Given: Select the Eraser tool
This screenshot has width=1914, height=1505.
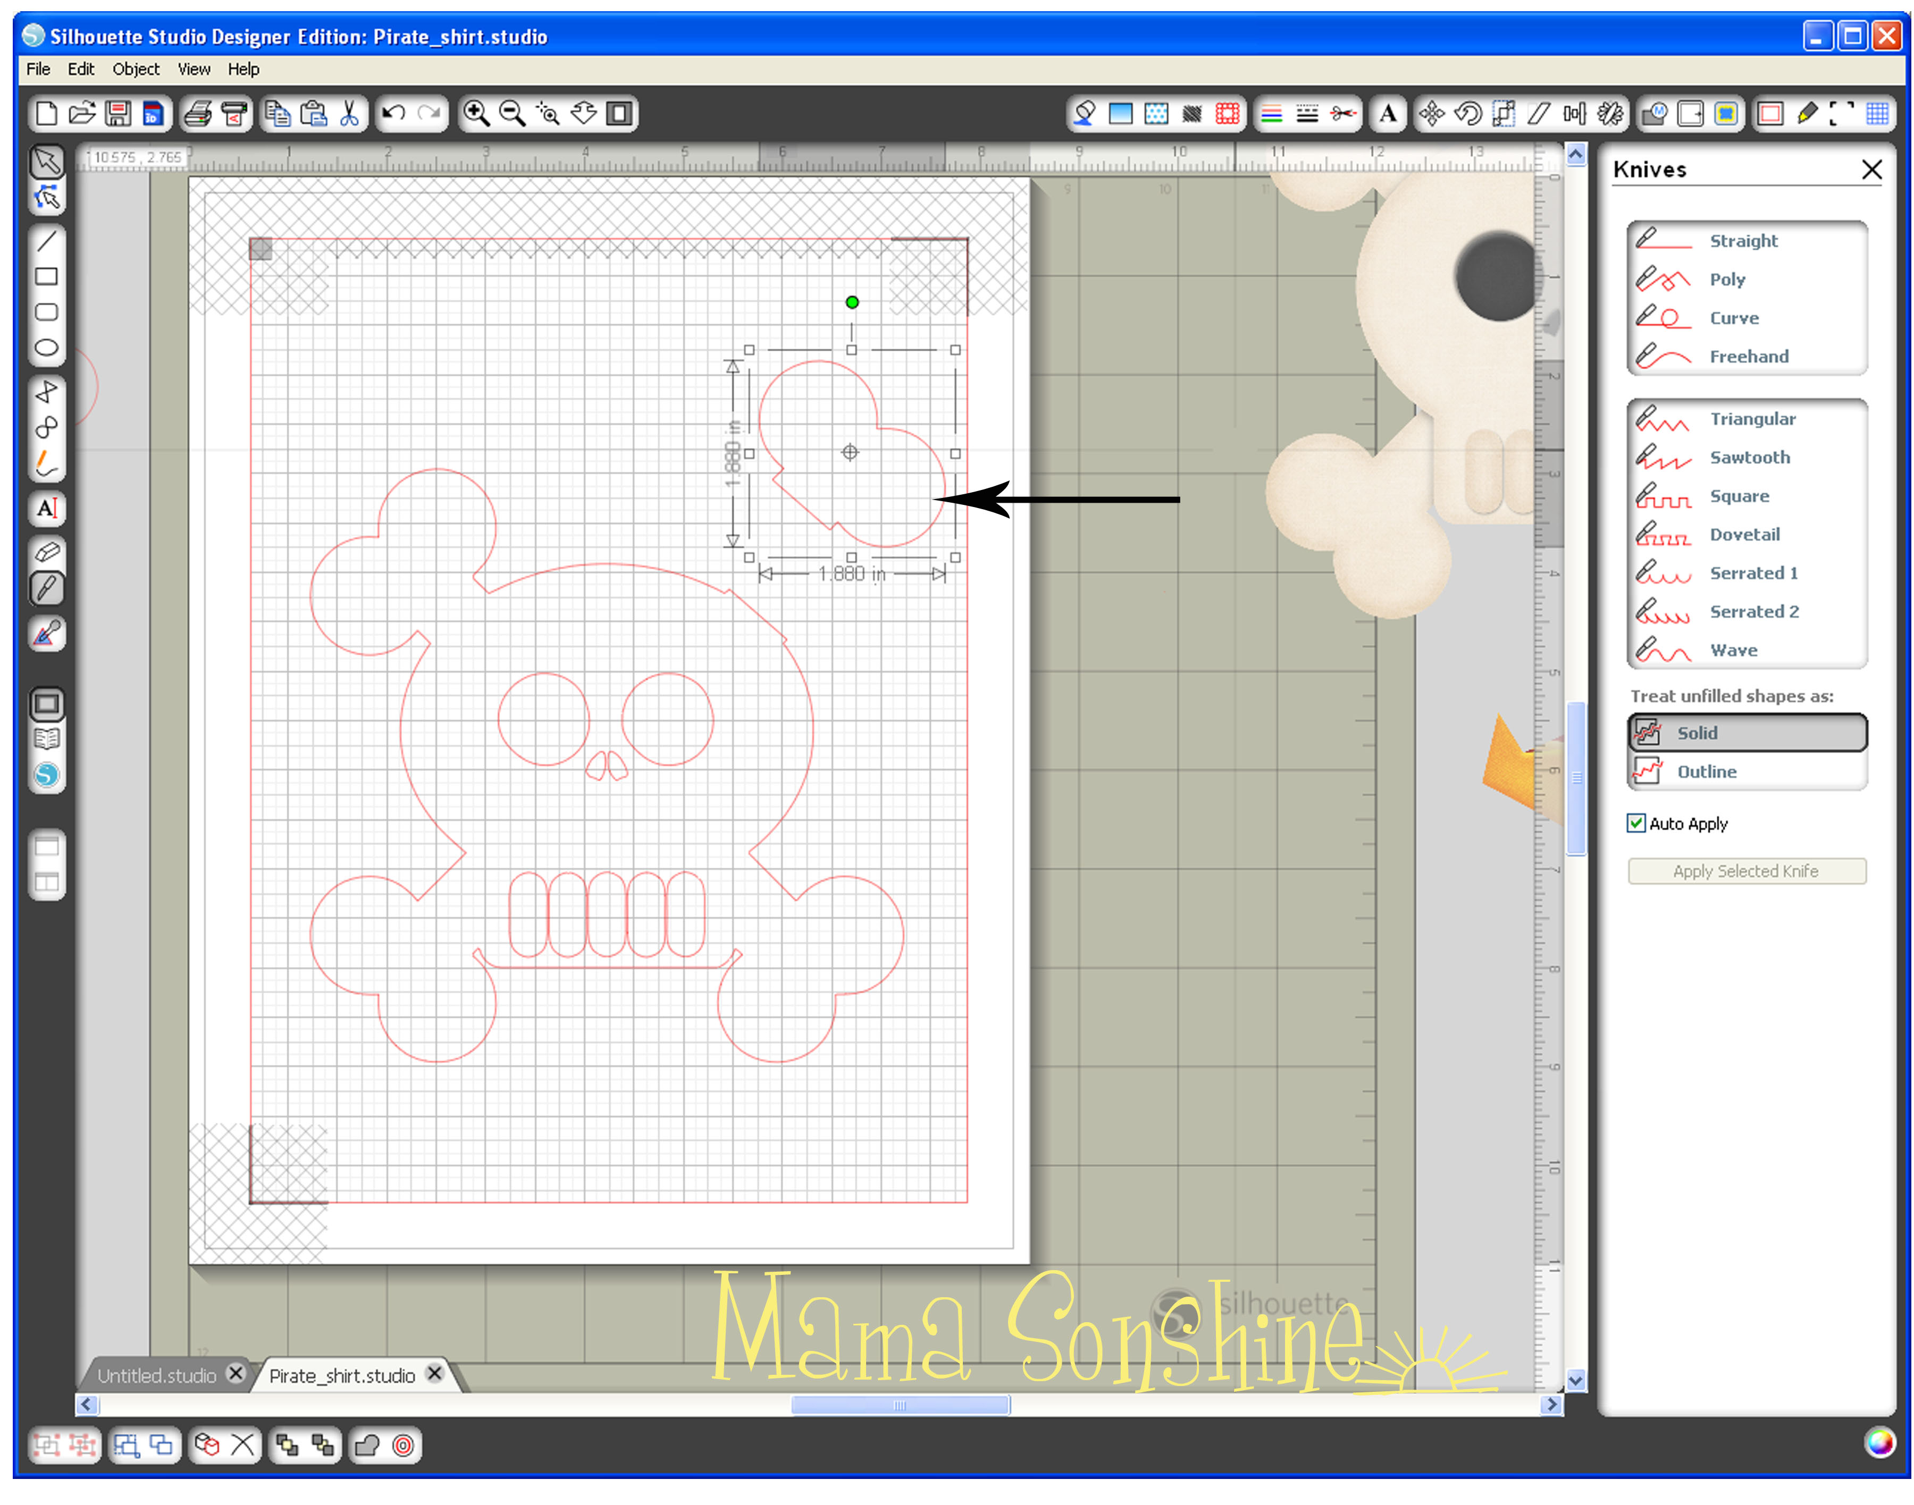Looking at the screenshot, I should click(x=47, y=552).
